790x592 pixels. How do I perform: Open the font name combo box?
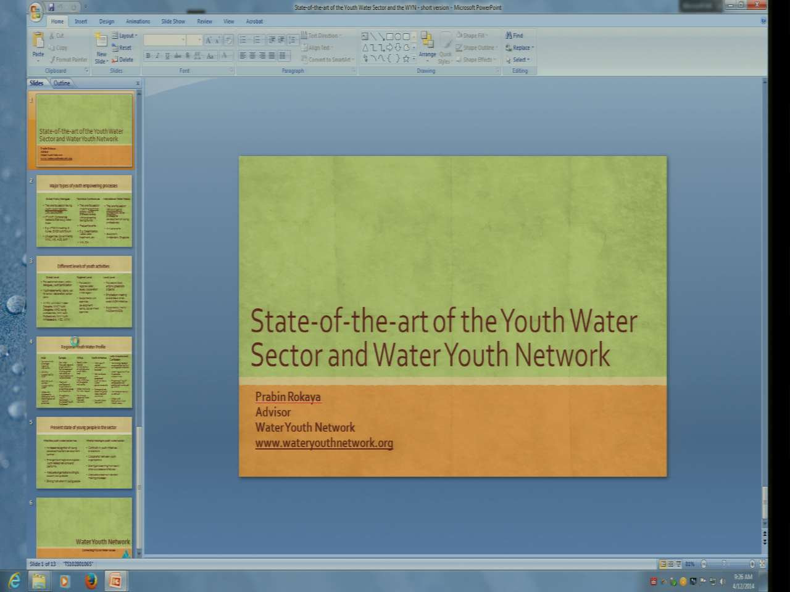[x=165, y=40]
